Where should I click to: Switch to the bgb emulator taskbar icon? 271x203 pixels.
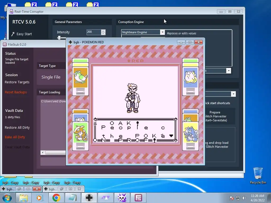pos(89,198)
